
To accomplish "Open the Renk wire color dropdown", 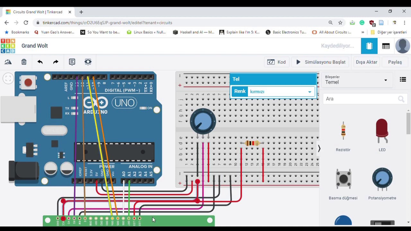I will click(281, 92).
